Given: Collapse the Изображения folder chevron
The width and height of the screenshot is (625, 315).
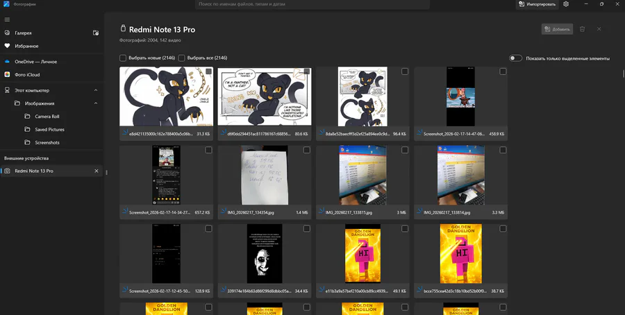Looking at the screenshot, I should pos(96,103).
